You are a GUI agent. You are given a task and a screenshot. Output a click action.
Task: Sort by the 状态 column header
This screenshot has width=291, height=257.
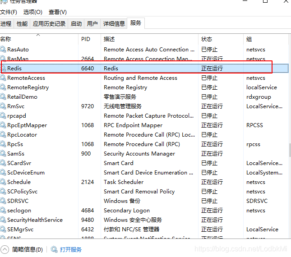point(221,39)
